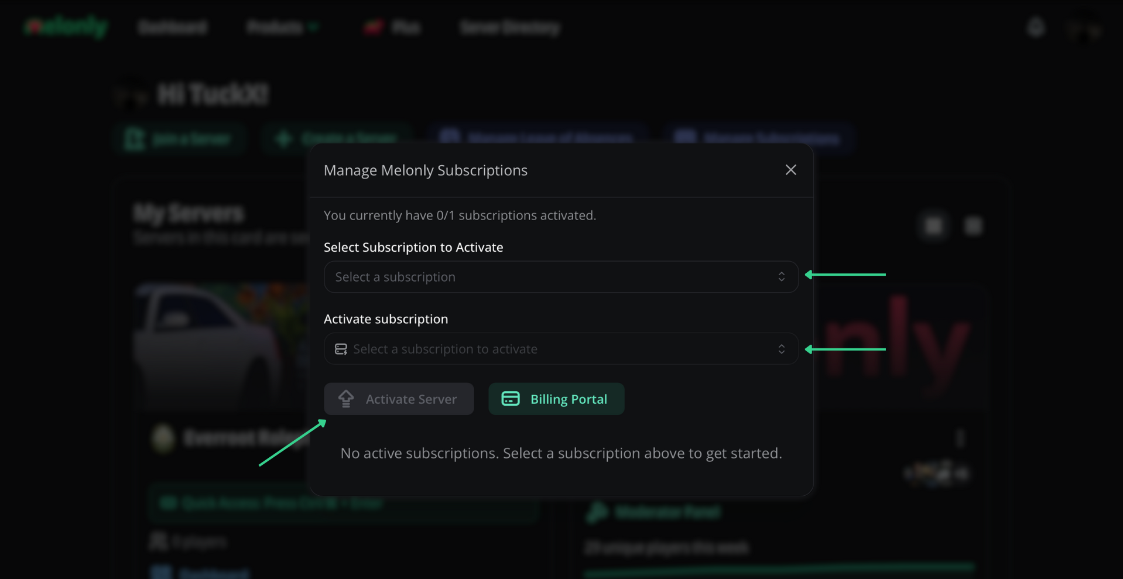Click the Melonly logo in the top bar
The height and width of the screenshot is (579, 1123).
(x=66, y=27)
